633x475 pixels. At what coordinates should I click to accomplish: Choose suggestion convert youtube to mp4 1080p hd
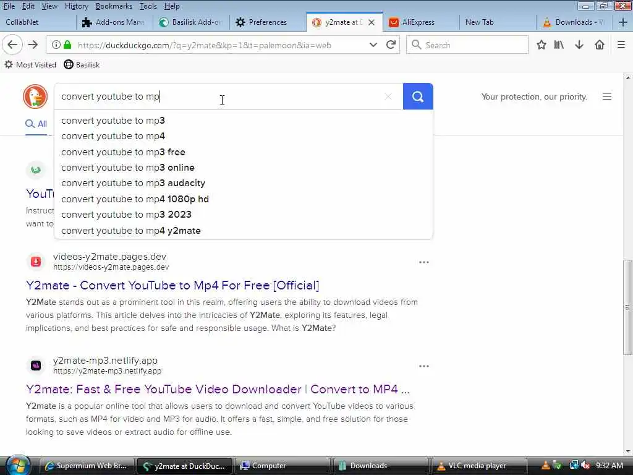(x=244, y=199)
